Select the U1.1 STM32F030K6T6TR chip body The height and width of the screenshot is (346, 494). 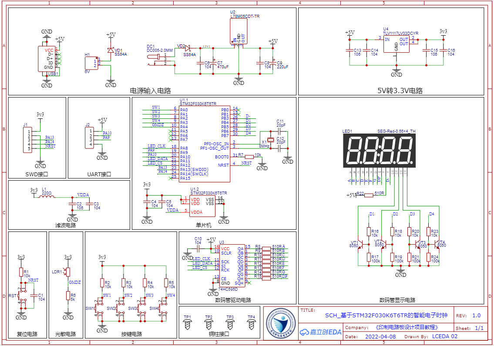pos(205,144)
